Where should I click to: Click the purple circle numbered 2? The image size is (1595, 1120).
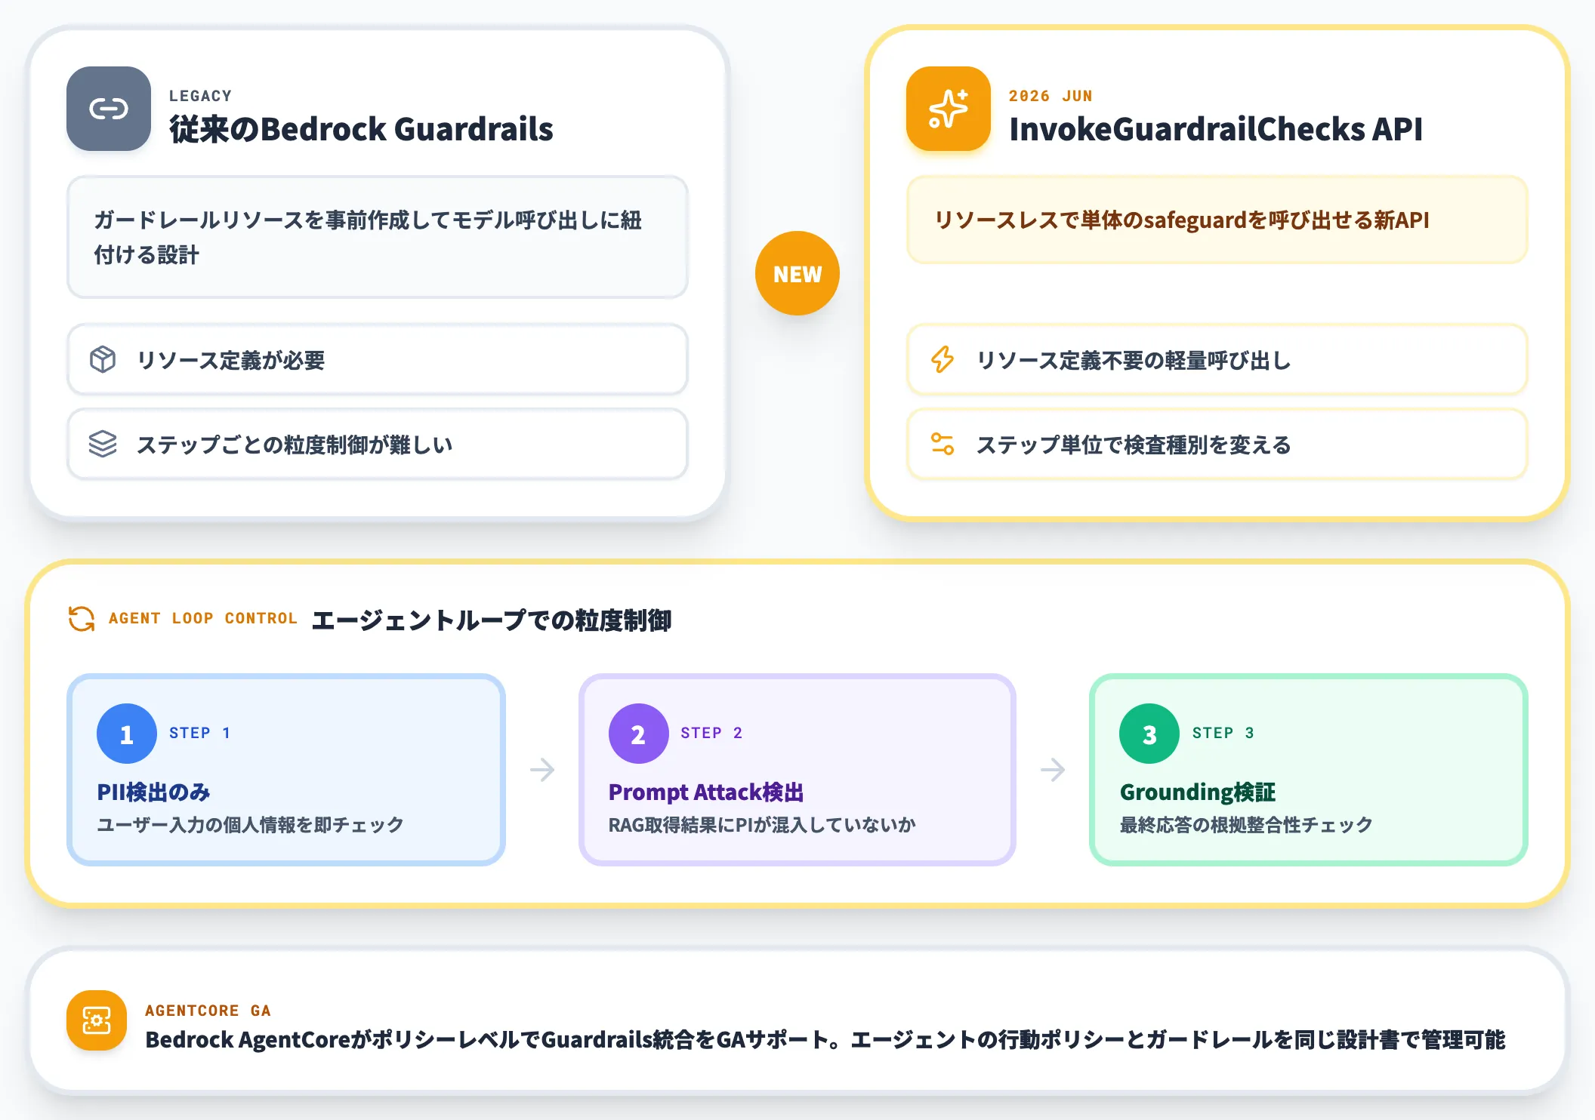[638, 734]
